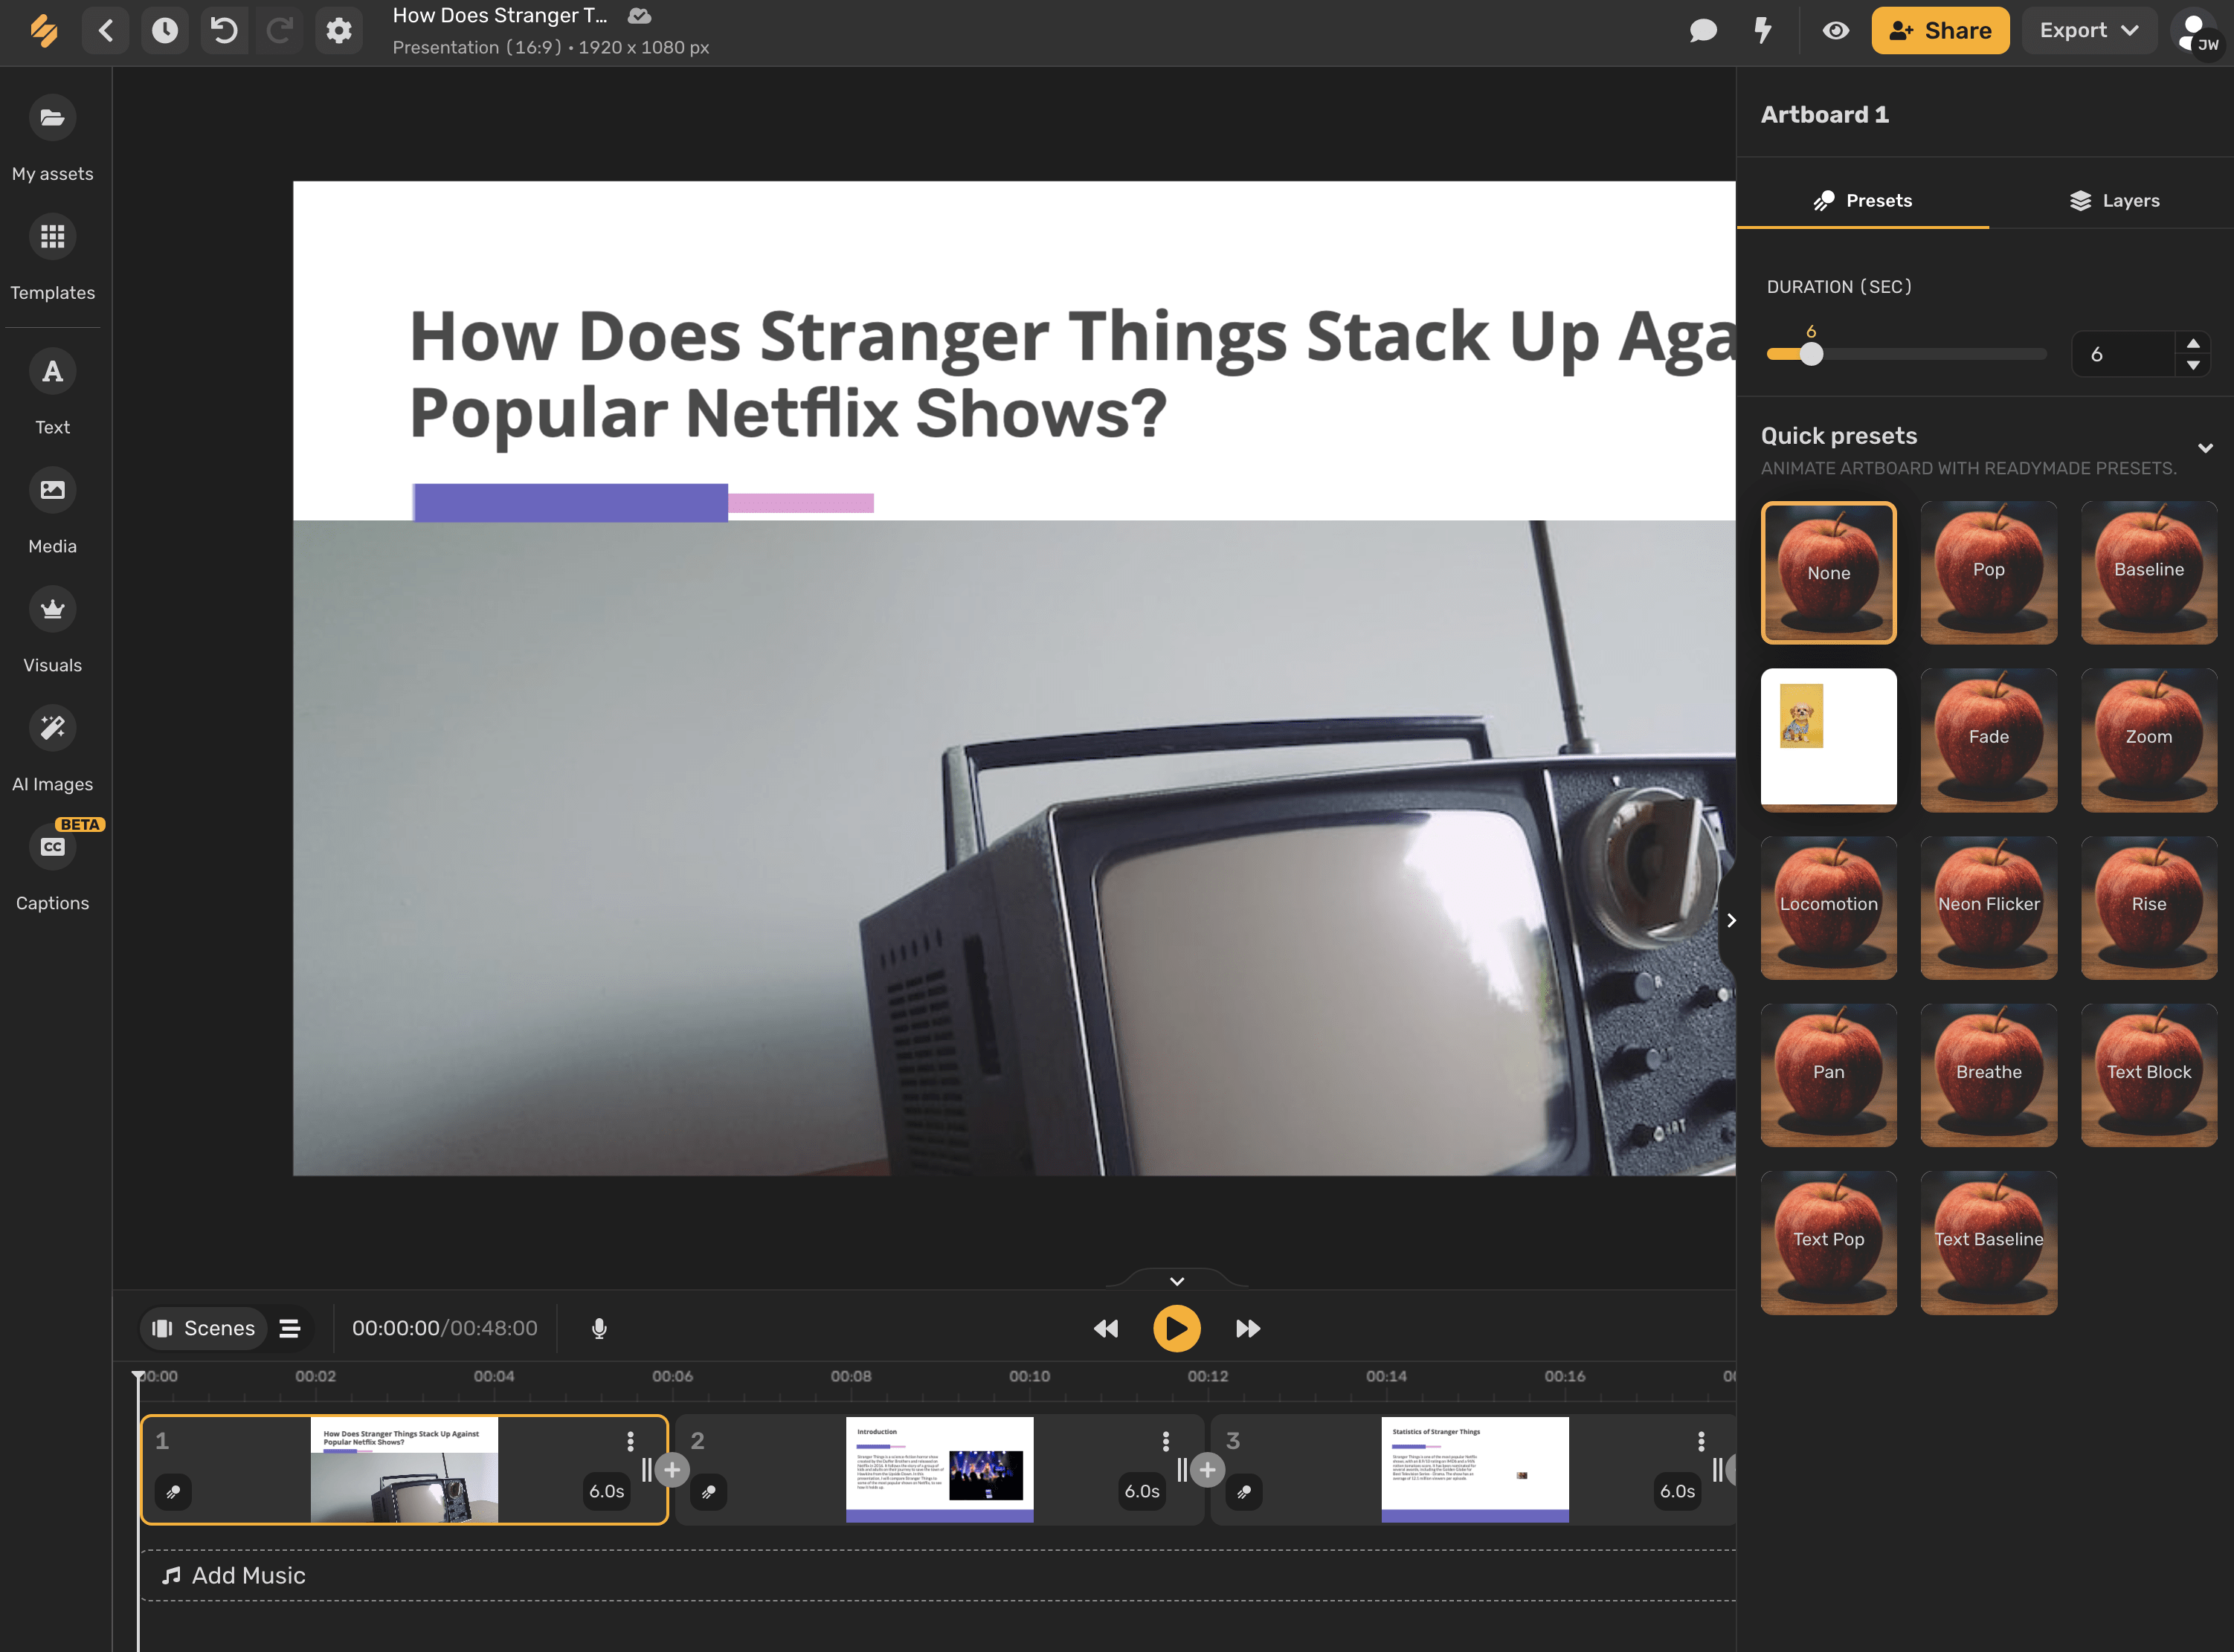Open scene 3 three-dot options menu
Viewport: 2234px width, 1652px height.
[x=1701, y=1441]
